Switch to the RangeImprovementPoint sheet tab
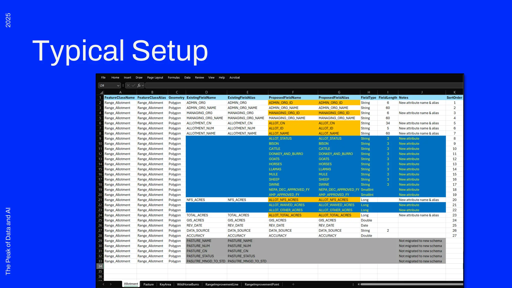The height and width of the screenshot is (288, 512). (x=262, y=284)
